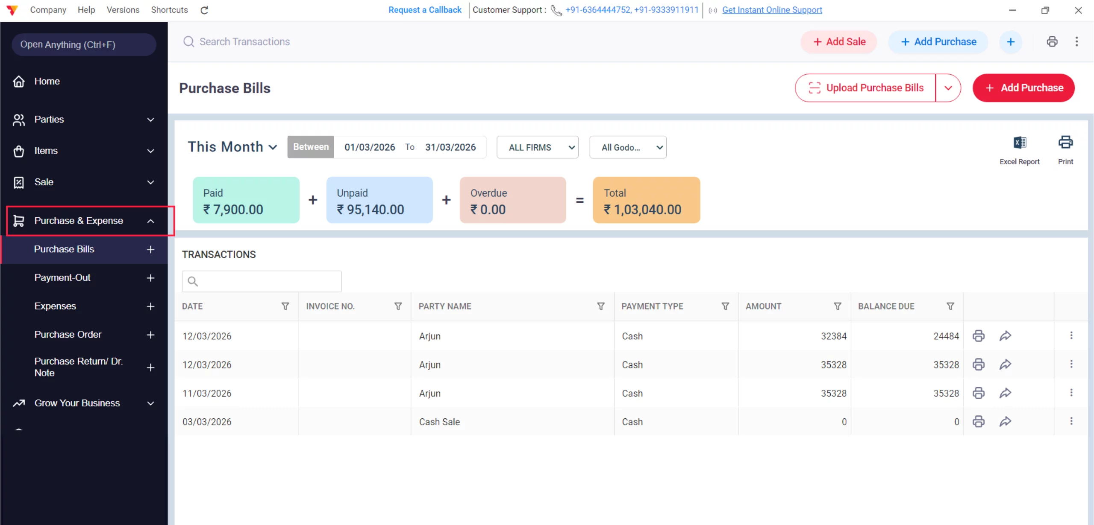Open the Company menu
1094x525 pixels.
(48, 10)
